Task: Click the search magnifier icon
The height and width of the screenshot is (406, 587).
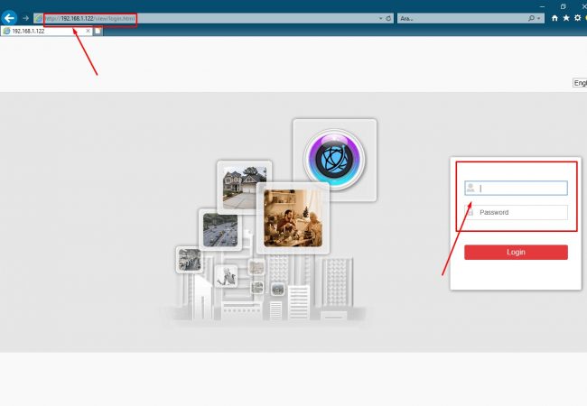Action: coord(531,18)
